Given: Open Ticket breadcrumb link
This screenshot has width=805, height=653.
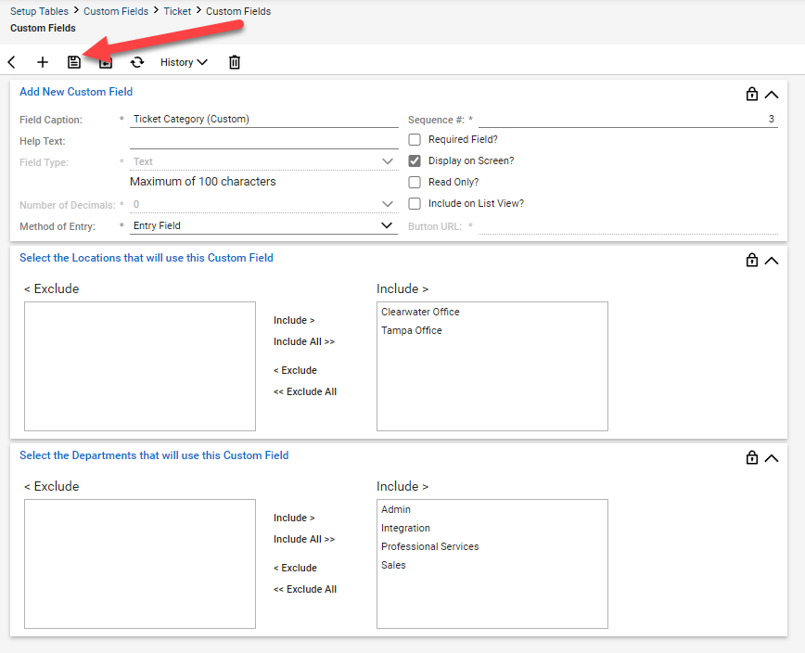Looking at the screenshot, I should tap(177, 11).
